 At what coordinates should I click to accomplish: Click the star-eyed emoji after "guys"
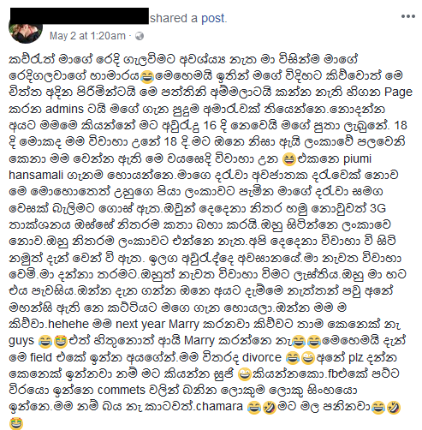[x=60, y=341]
